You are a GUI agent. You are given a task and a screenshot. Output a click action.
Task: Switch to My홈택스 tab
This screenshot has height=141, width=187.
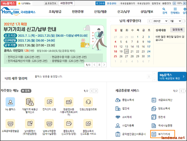tap(8, 3)
